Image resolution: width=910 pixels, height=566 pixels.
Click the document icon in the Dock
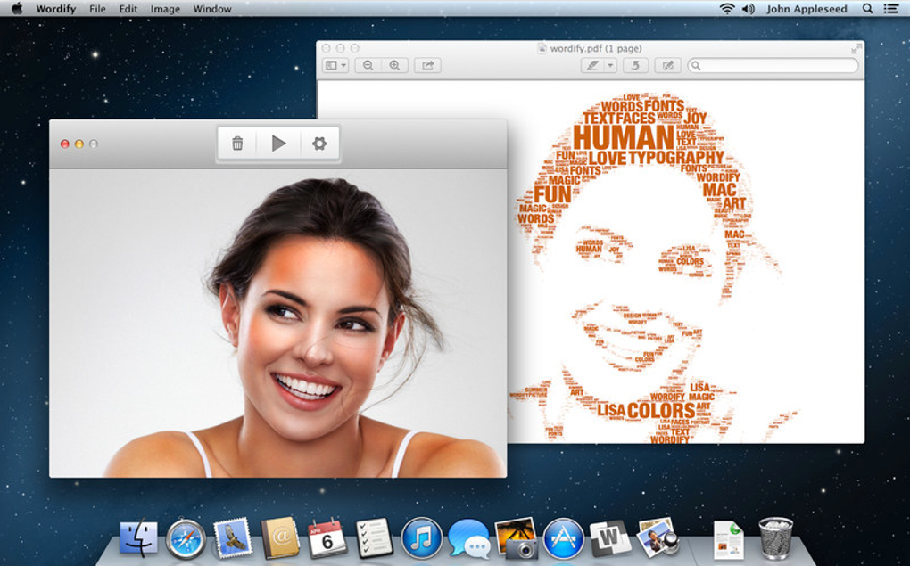[x=728, y=540]
